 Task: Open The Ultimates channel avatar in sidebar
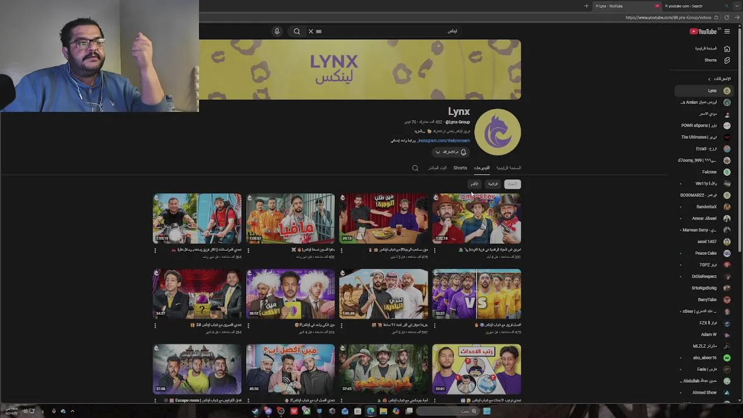pyautogui.click(x=727, y=137)
